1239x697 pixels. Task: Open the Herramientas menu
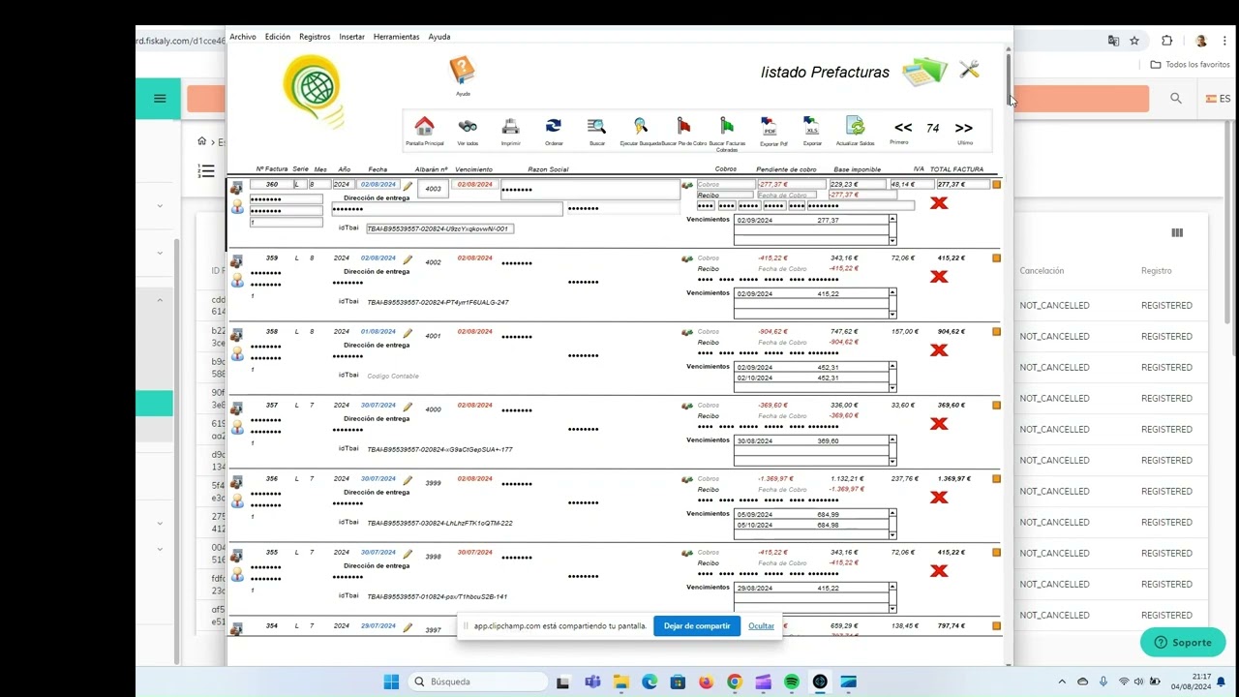point(397,37)
